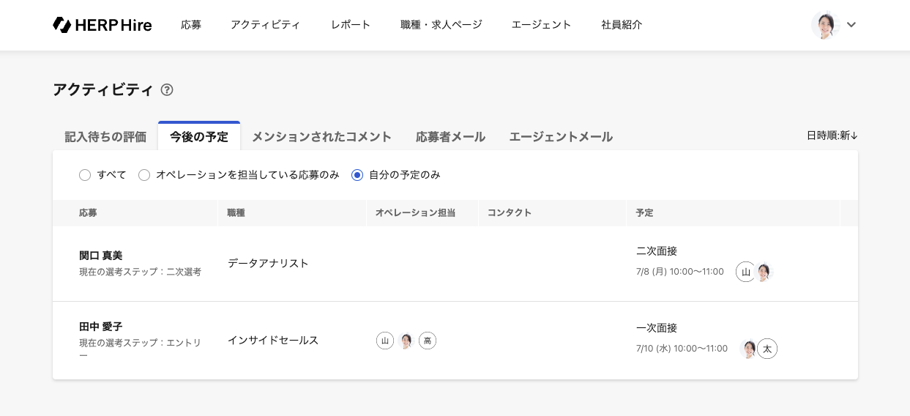Image resolution: width=910 pixels, height=416 pixels.
Task: Select 自分の予定のみ radio button
Action: pos(357,175)
